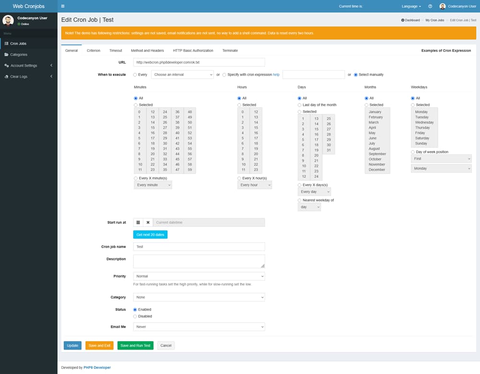Open PHP8 Developer footer link
Viewport: 480px width, 374px height.
tap(97, 368)
